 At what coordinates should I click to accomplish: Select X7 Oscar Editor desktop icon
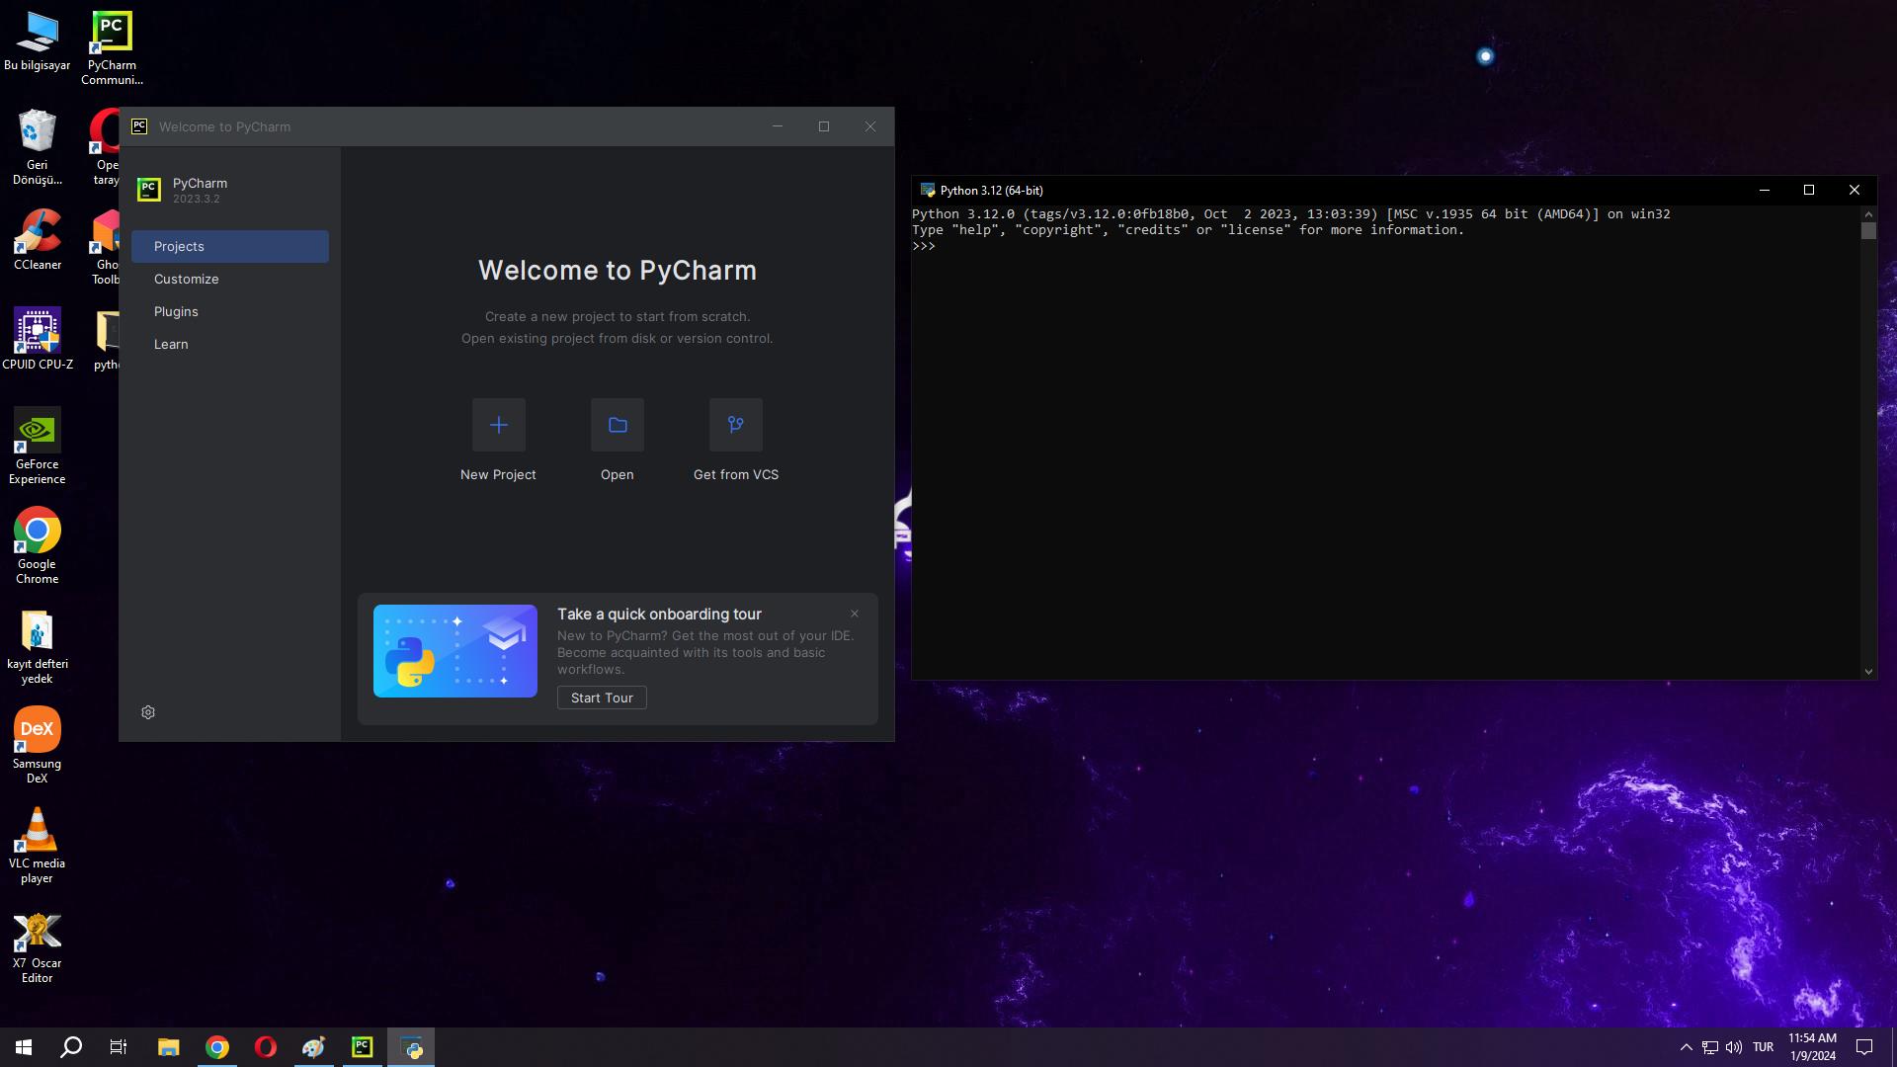(x=38, y=946)
